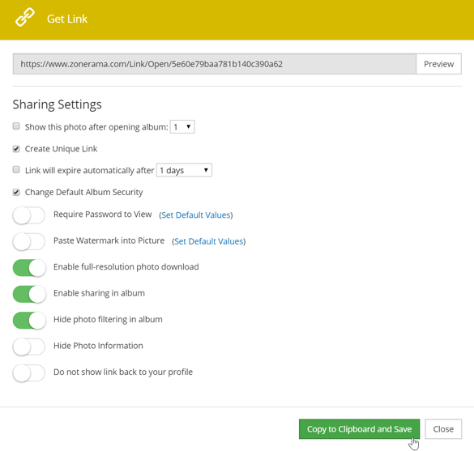474x451 pixels.
Task: Disable full-resolution photo download toggle
Action: pyautogui.click(x=29, y=268)
